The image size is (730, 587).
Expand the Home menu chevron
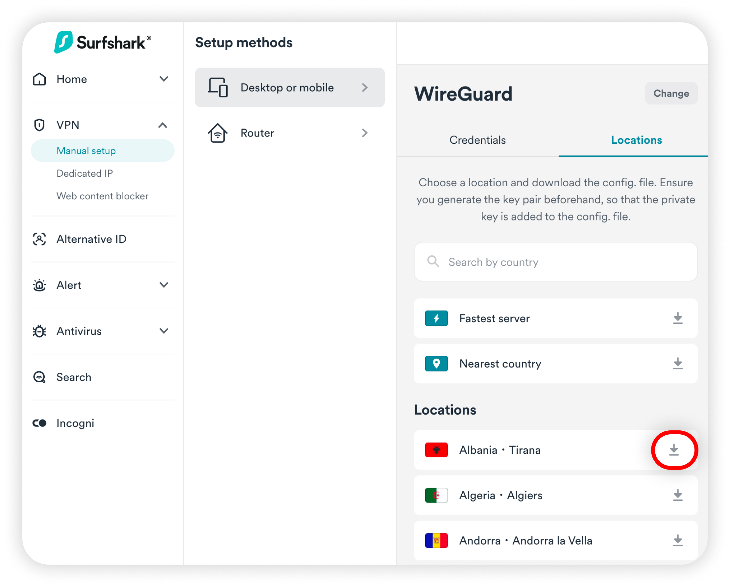pos(164,79)
